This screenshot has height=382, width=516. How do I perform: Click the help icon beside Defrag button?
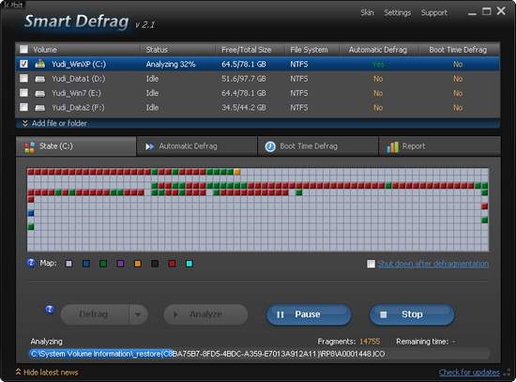[x=50, y=310]
